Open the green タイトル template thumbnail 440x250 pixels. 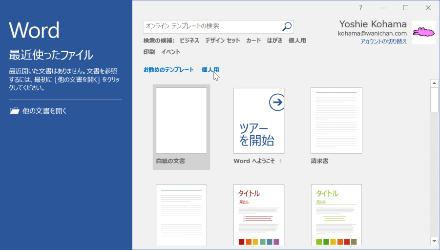click(x=336, y=215)
